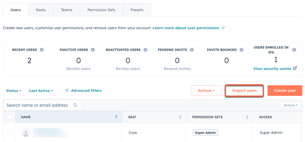Click the search magnifier icon

[75, 105]
